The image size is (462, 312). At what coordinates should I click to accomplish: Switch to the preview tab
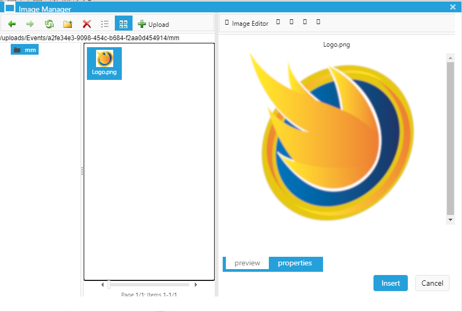point(247,263)
